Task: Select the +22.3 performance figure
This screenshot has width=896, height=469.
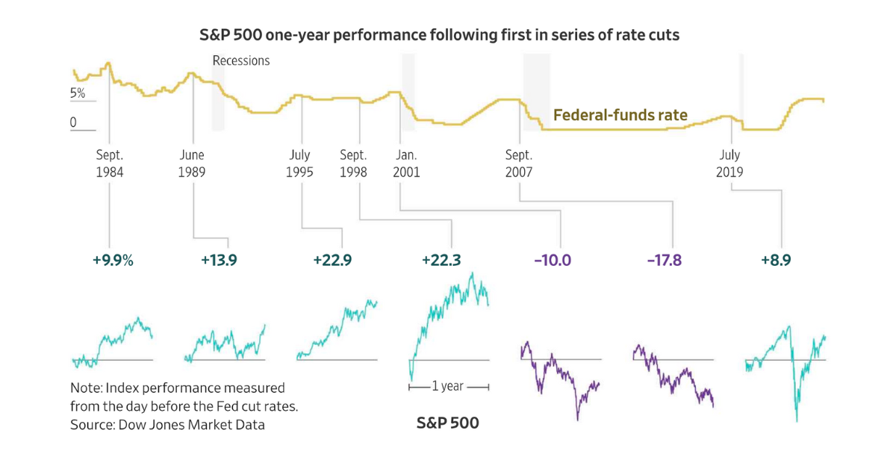Action: (x=441, y=260)
